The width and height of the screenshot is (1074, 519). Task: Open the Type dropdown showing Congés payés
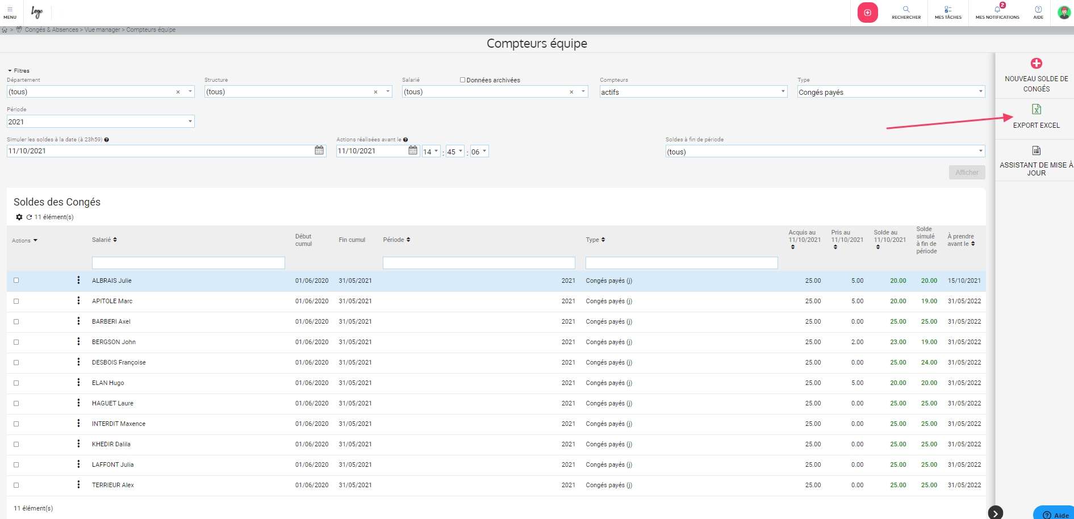(x=891, y=91)
